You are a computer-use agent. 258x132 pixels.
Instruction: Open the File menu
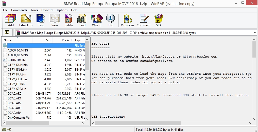tap(5, 10)
